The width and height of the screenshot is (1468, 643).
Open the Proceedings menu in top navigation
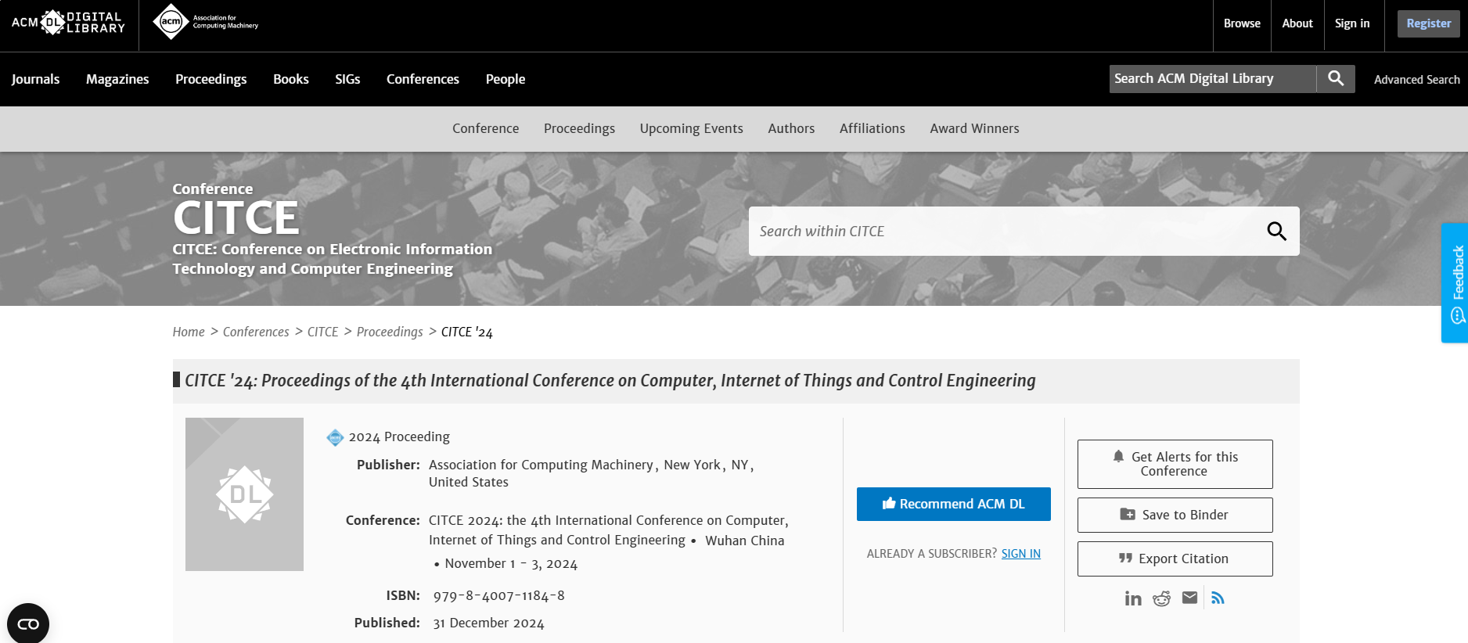pos(210,79)
